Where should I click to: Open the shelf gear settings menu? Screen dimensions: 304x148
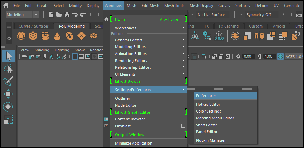pyautogui.click(x=9, y=38)
